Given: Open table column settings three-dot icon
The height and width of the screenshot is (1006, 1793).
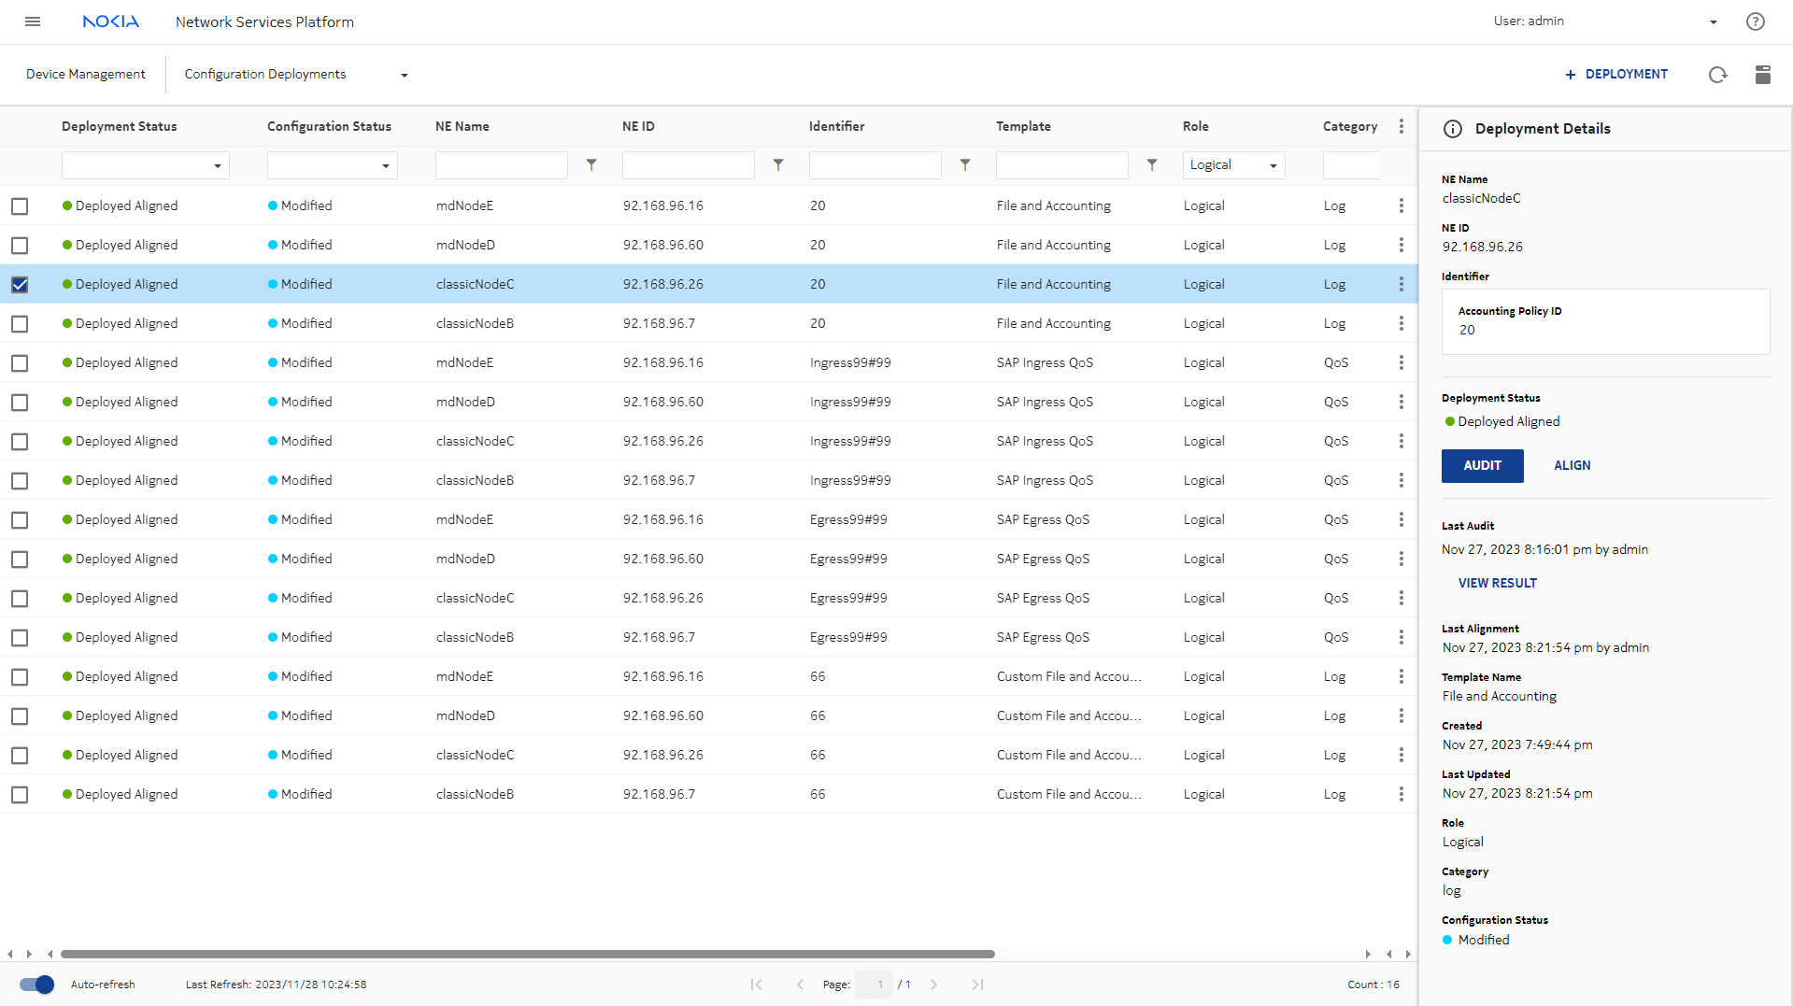Looking at the screenshot, I should [1401, 126].
